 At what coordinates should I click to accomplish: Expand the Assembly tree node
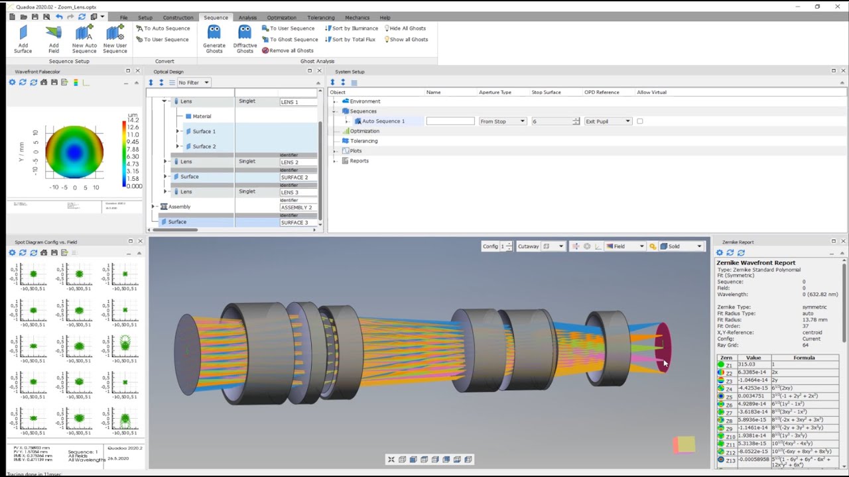pos(153,207)
